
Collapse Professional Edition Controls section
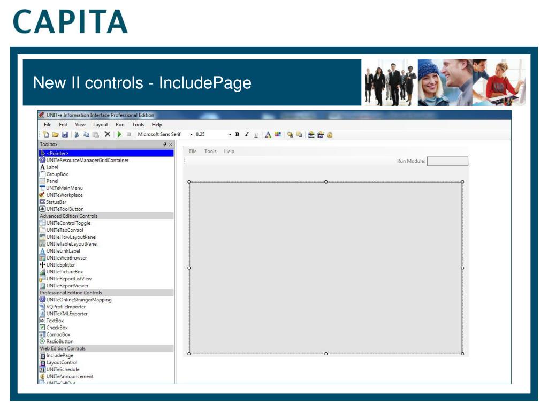(106, 293)
